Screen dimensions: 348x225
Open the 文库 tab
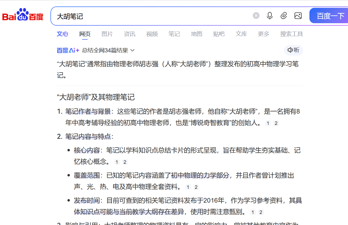tap(241, 34)
